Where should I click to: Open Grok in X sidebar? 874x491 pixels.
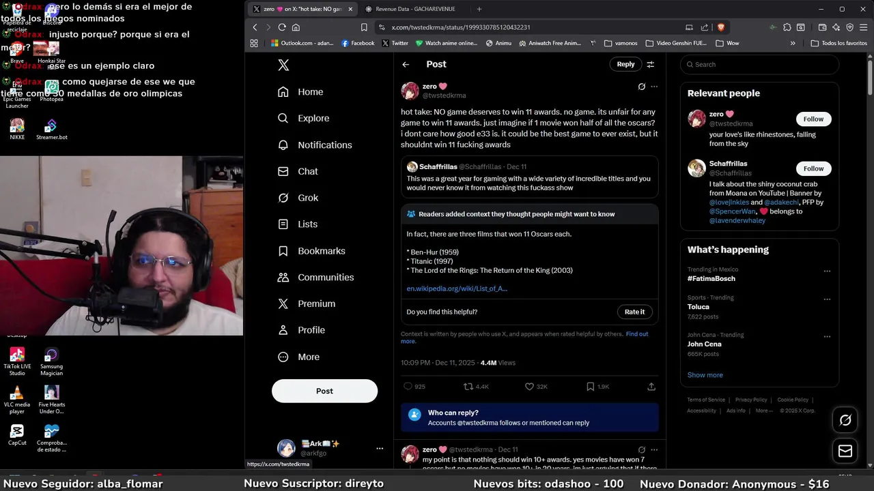(298, 198)
